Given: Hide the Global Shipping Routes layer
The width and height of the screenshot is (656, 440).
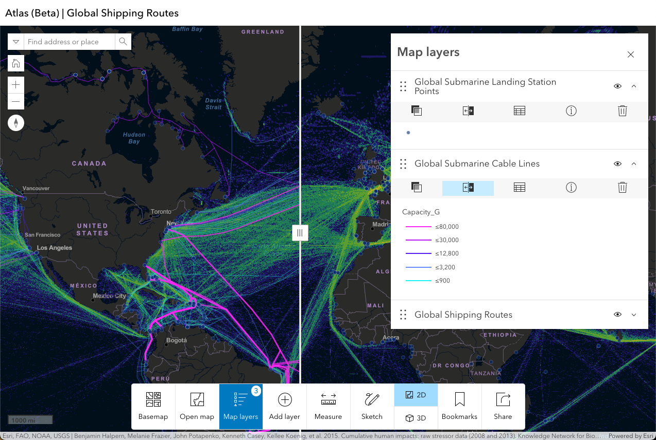Looking at the screenshot, I should click(617, 315).
